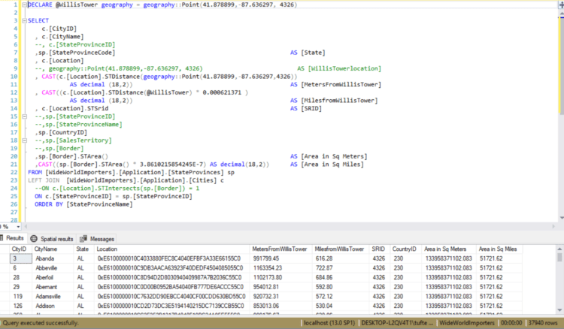
Task: Collapse the comment block at line 15
Action: tap(25, 116)
